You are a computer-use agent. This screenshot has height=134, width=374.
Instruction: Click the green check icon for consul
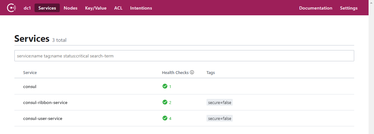click(x=165, y=86)
